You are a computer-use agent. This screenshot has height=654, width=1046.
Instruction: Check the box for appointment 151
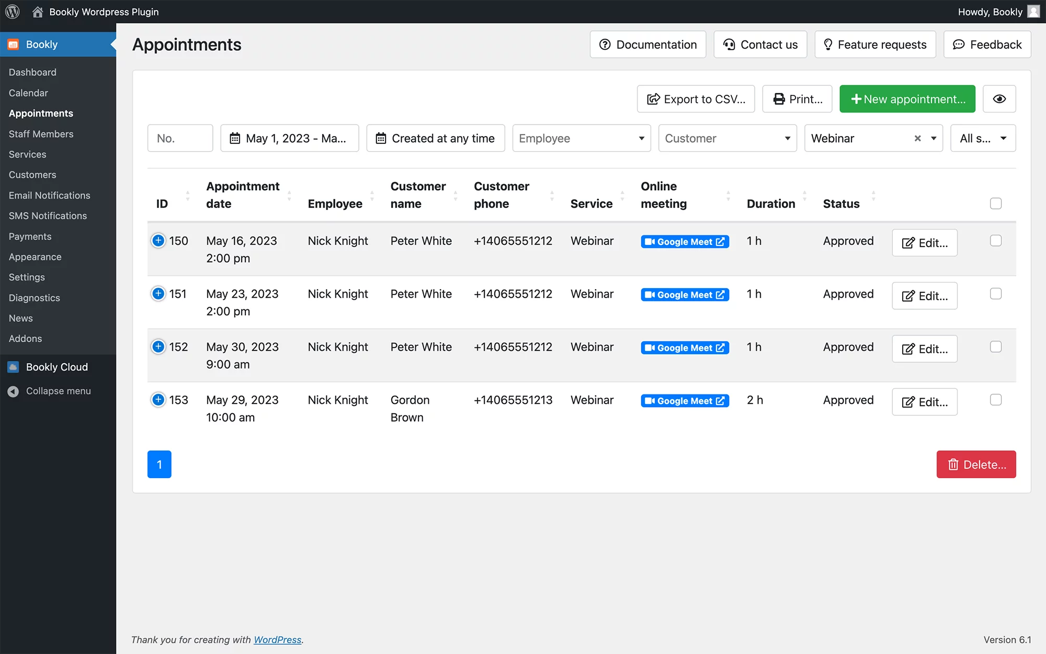coord(996,294)
